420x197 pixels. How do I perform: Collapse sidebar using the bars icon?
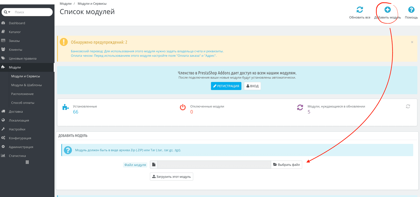pos(27,162)
